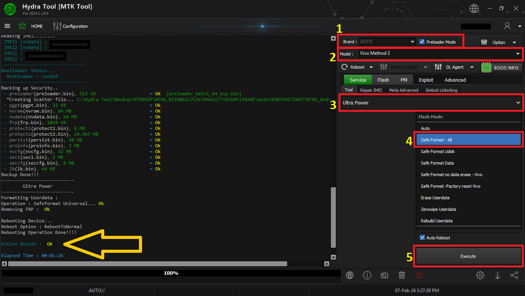Open the Brand dropdown
Screen dimensions: 525x296
tap(388, 42)
